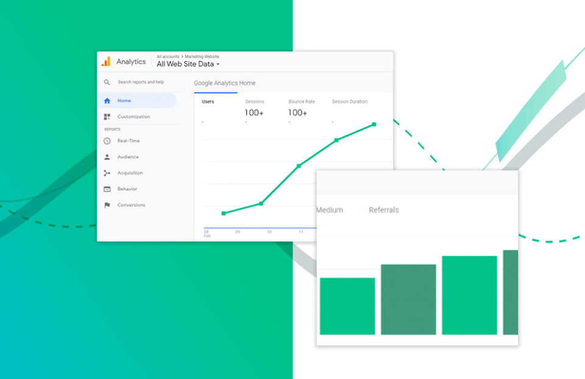Select the Users metric tab
585x379 pixels.
point(208,102)
